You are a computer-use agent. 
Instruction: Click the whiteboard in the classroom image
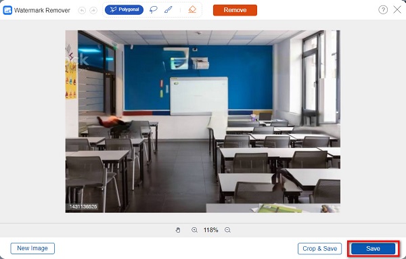[x=199, y=96]
